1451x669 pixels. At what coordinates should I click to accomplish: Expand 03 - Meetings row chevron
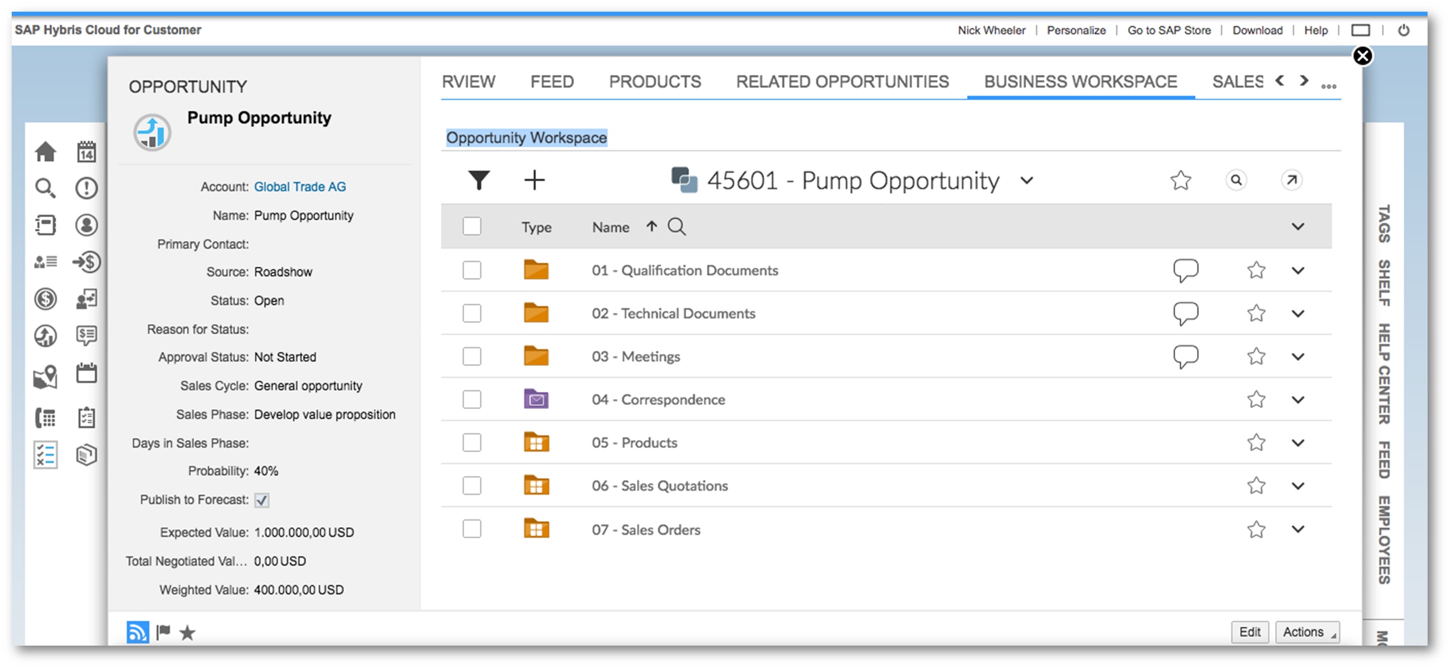pos(1298,357)
